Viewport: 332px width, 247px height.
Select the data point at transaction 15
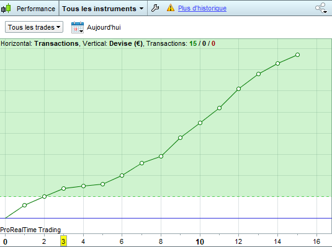point(297,54)
